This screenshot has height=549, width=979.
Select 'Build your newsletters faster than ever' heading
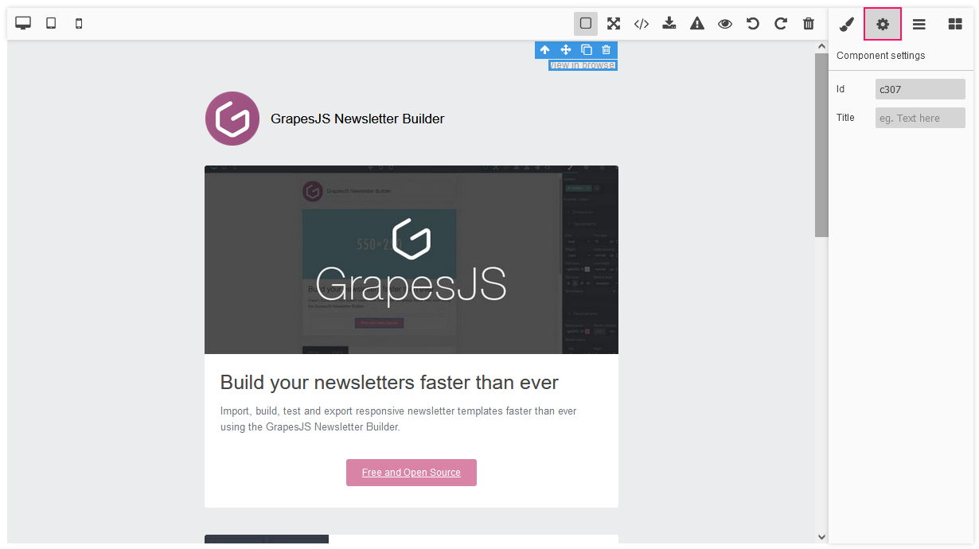389,383
